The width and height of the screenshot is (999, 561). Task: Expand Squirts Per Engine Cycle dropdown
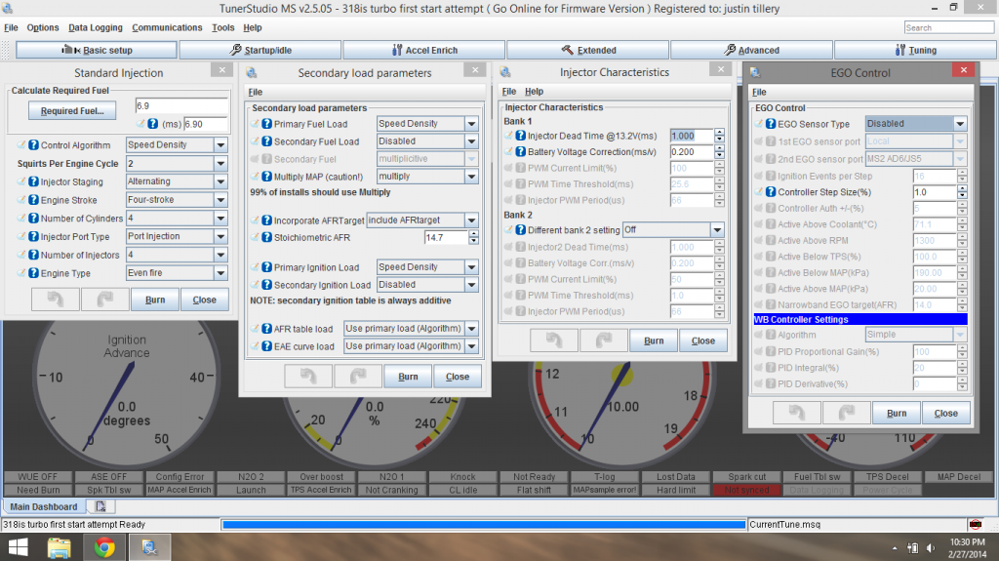220,164
